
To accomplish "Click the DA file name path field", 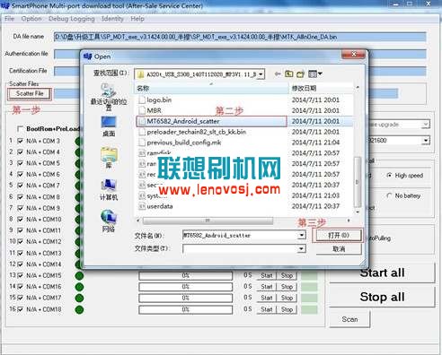I will click(x=240, y=37).
